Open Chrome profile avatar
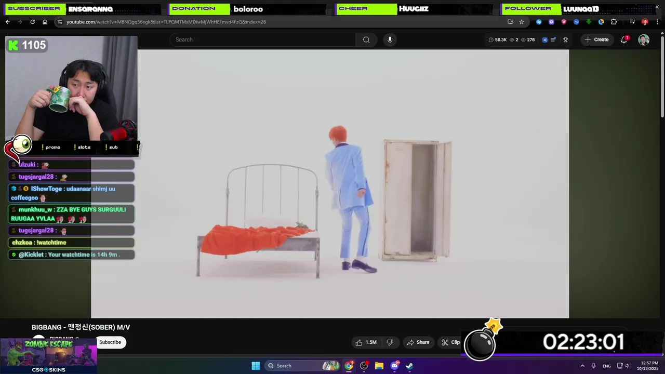Image resolution: width=665 pixels, height=374 pixels. click(645, 22)
